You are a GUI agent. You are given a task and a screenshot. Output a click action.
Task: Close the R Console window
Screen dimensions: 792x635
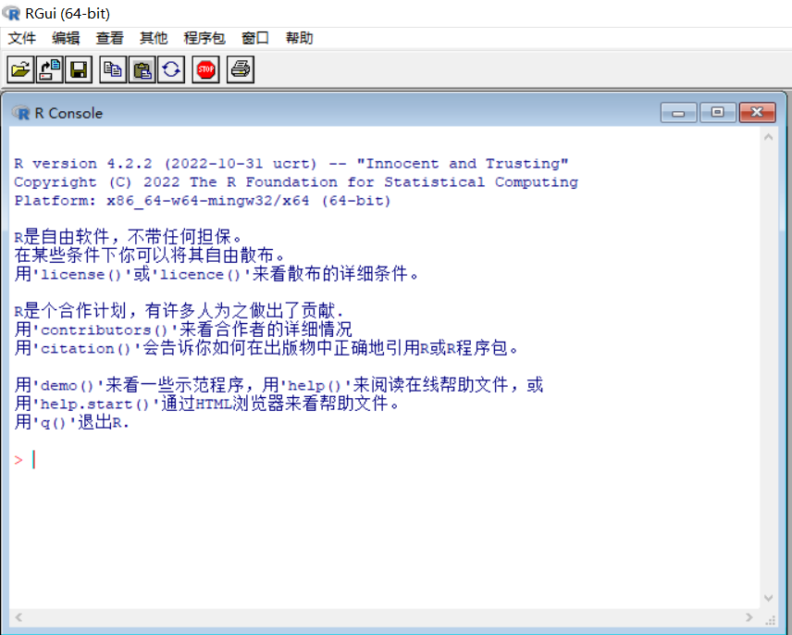757,113
